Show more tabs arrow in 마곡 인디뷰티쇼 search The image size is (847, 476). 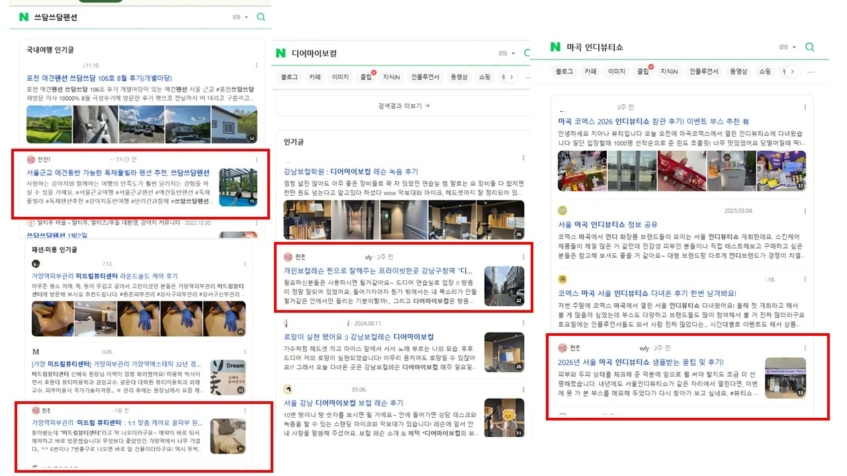tap(791, 71)
